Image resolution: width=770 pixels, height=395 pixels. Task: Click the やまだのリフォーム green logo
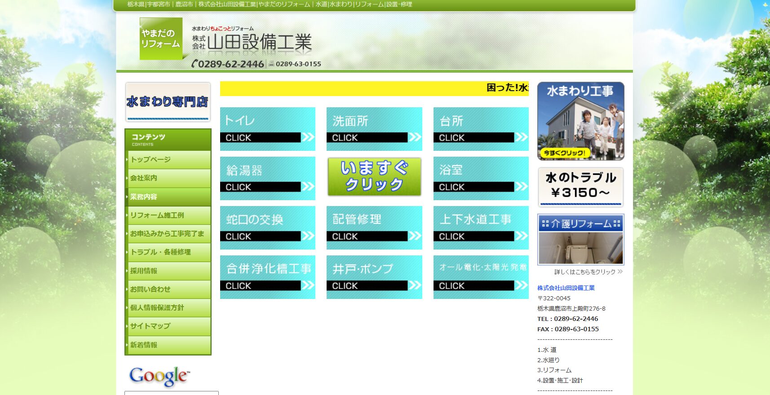[161, 39]
